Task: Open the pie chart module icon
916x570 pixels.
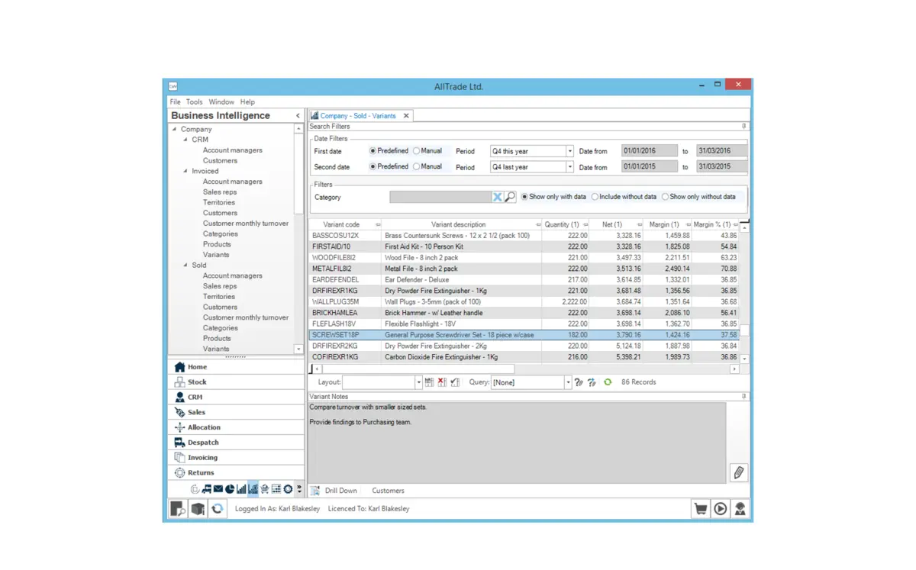Action: tap(229, 489)
